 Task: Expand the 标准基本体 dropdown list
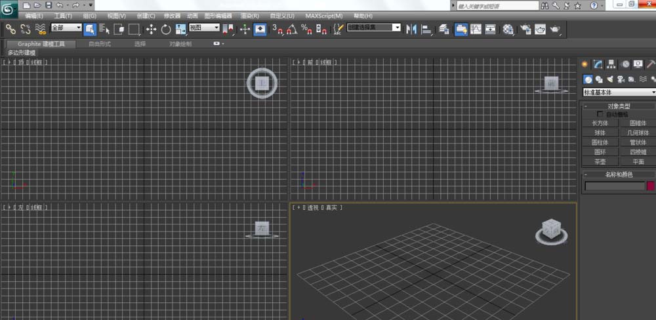tap(619, 92)
